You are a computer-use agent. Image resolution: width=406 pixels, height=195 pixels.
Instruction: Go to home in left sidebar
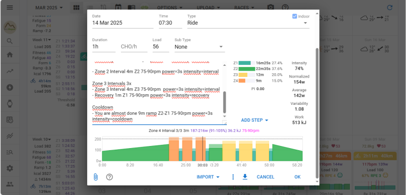pos(10,55)
